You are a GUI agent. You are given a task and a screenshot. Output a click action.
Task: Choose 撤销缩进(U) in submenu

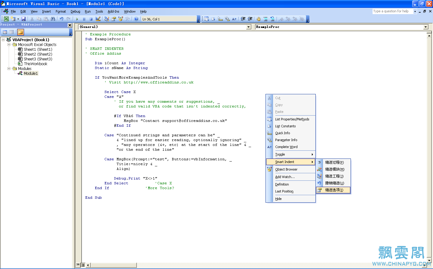tap(333, 183)
